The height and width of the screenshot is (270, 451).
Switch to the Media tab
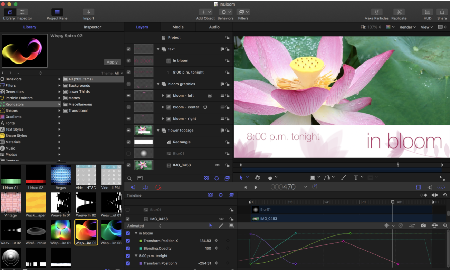click(178, 27)
